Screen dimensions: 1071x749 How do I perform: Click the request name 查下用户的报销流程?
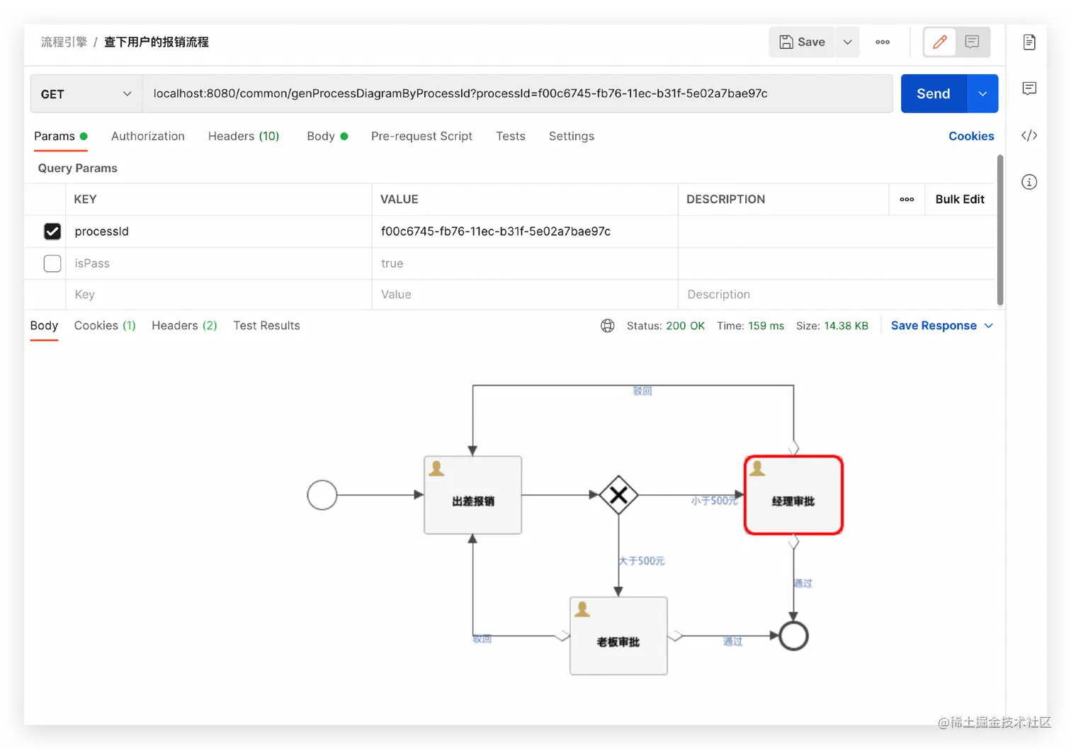(157, 42)
